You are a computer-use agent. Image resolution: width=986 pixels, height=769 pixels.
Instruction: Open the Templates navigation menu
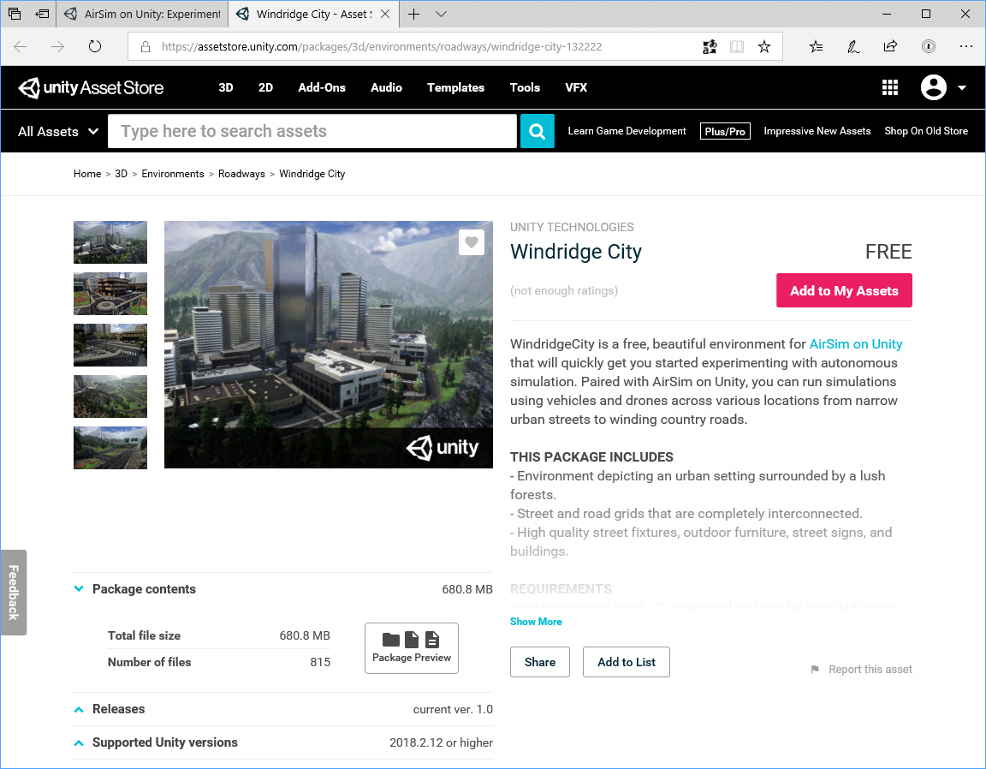click(x=455, y=86)
